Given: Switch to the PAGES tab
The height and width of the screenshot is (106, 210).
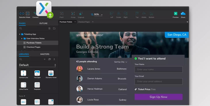Looking at the screenshot, I should 22,23.
